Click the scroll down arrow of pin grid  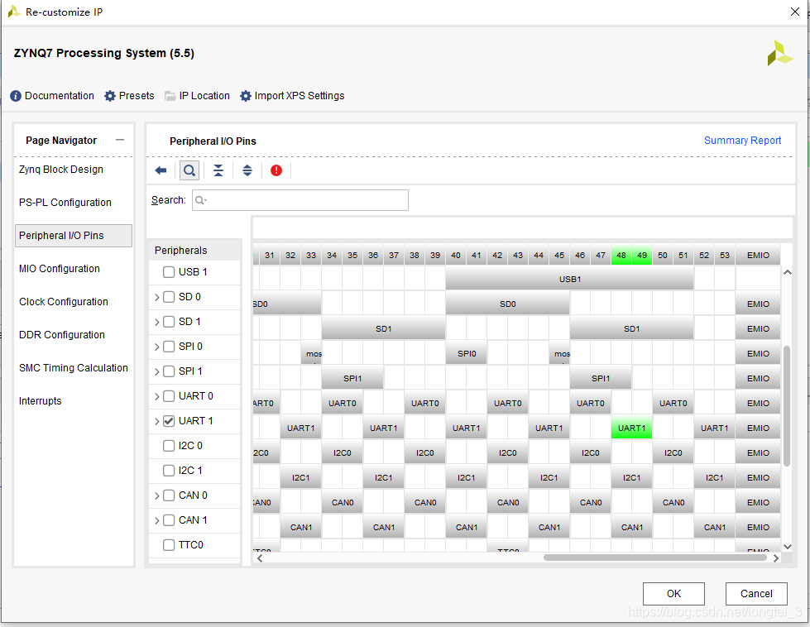(788, 547)
